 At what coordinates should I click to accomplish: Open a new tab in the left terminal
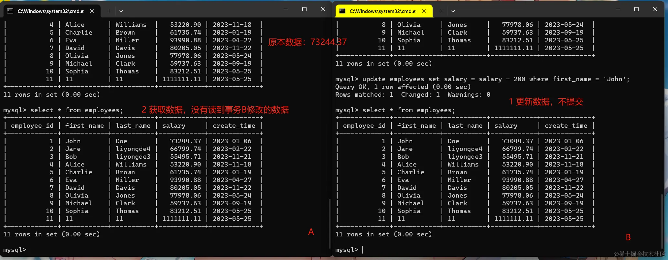point(109,11)
